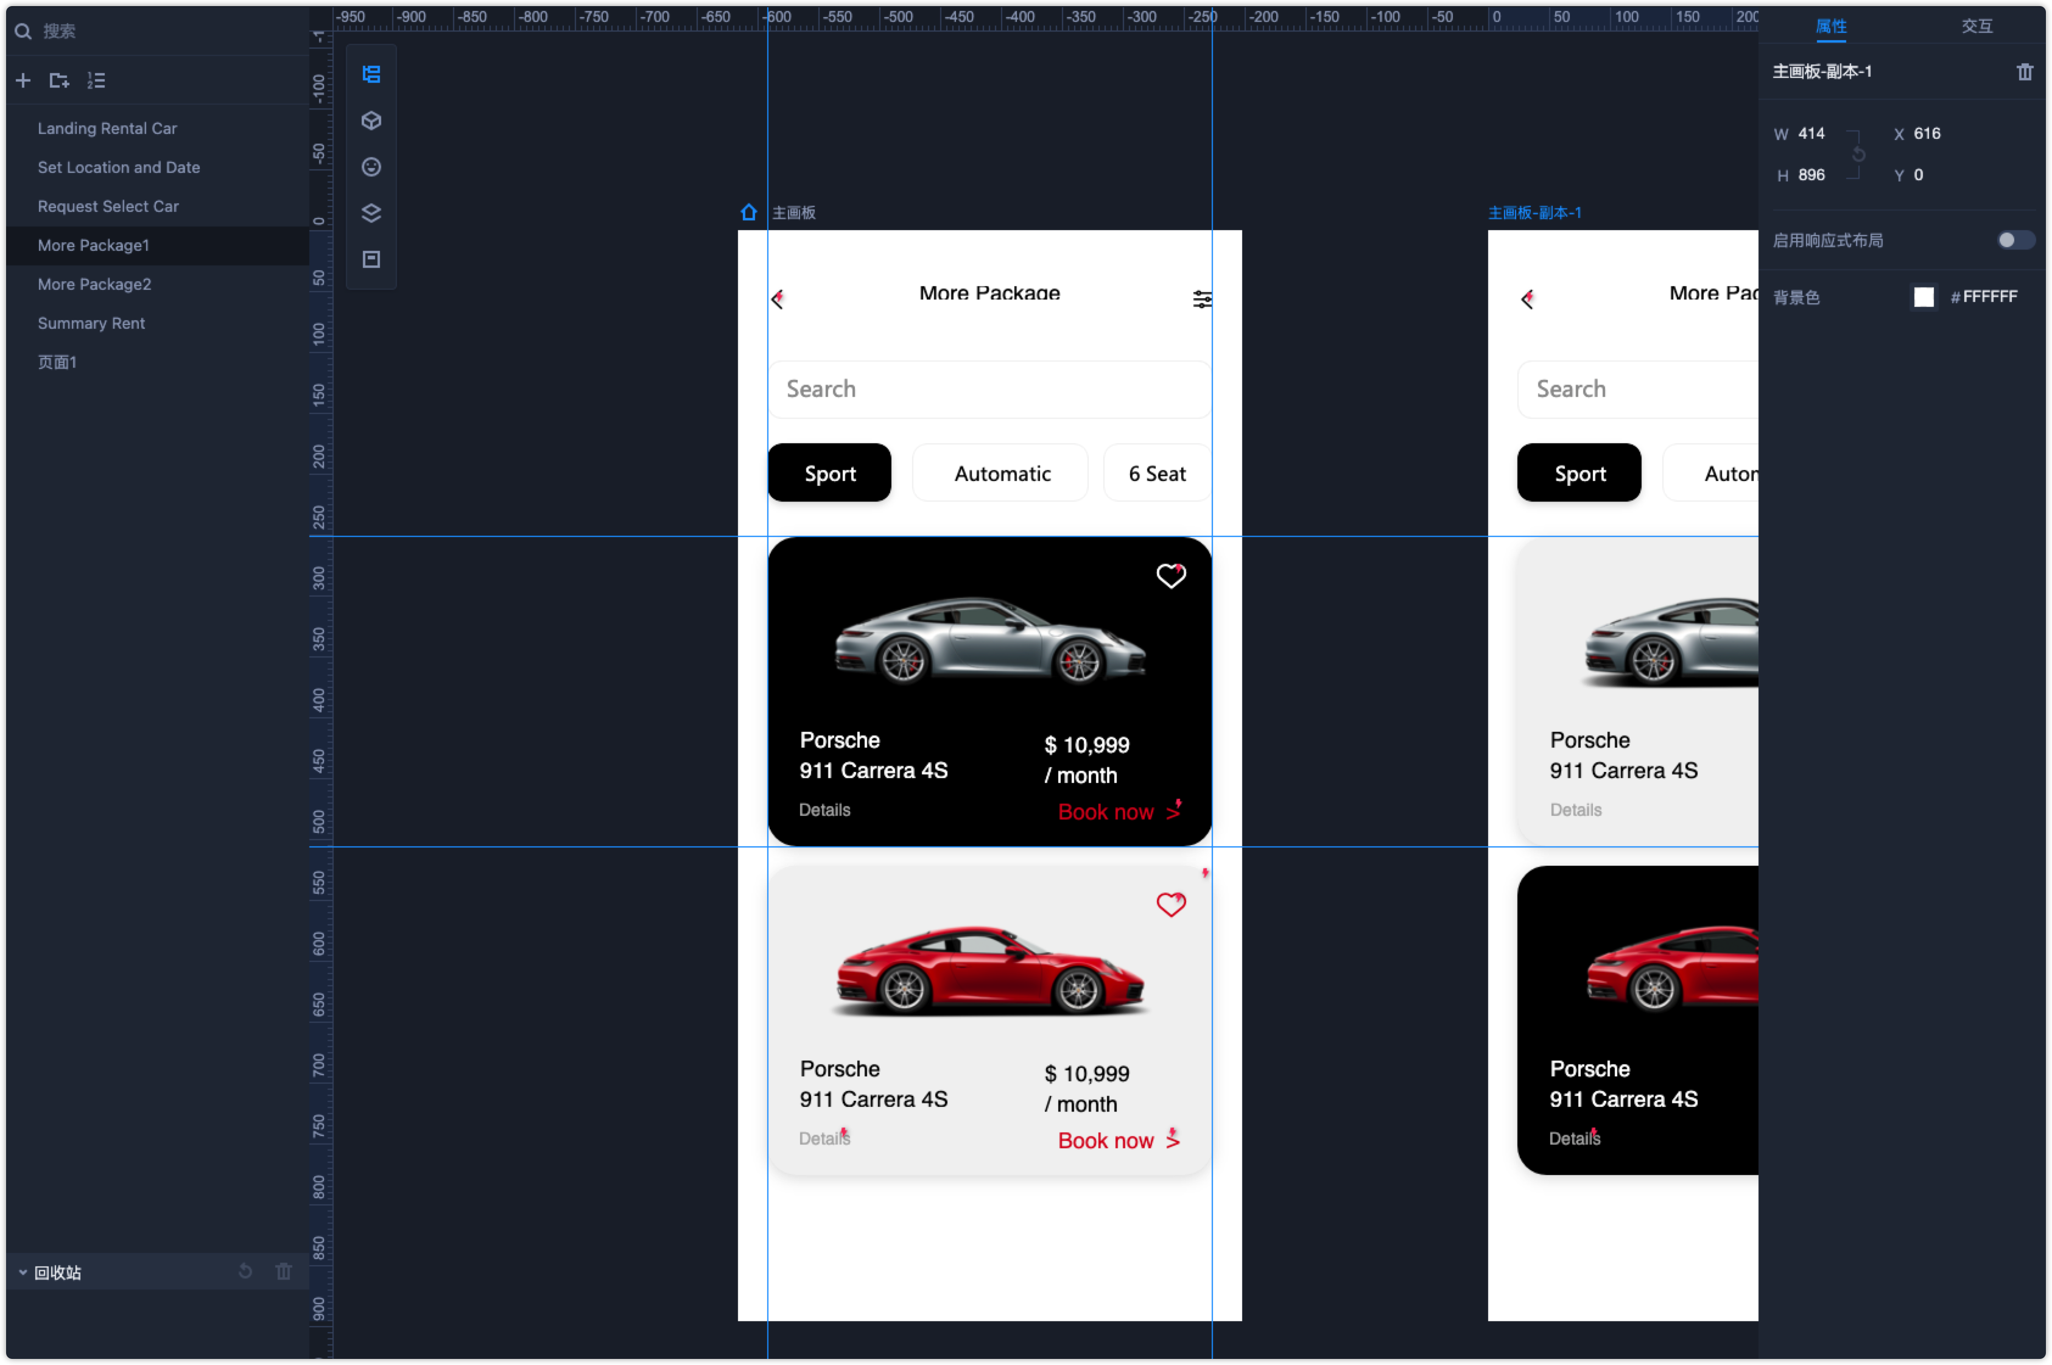Click $ 10,999 price on red card

click(1086, 1073)
